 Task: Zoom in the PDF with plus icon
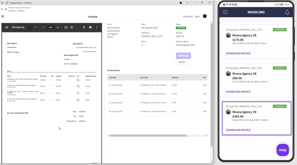point(58,27)
